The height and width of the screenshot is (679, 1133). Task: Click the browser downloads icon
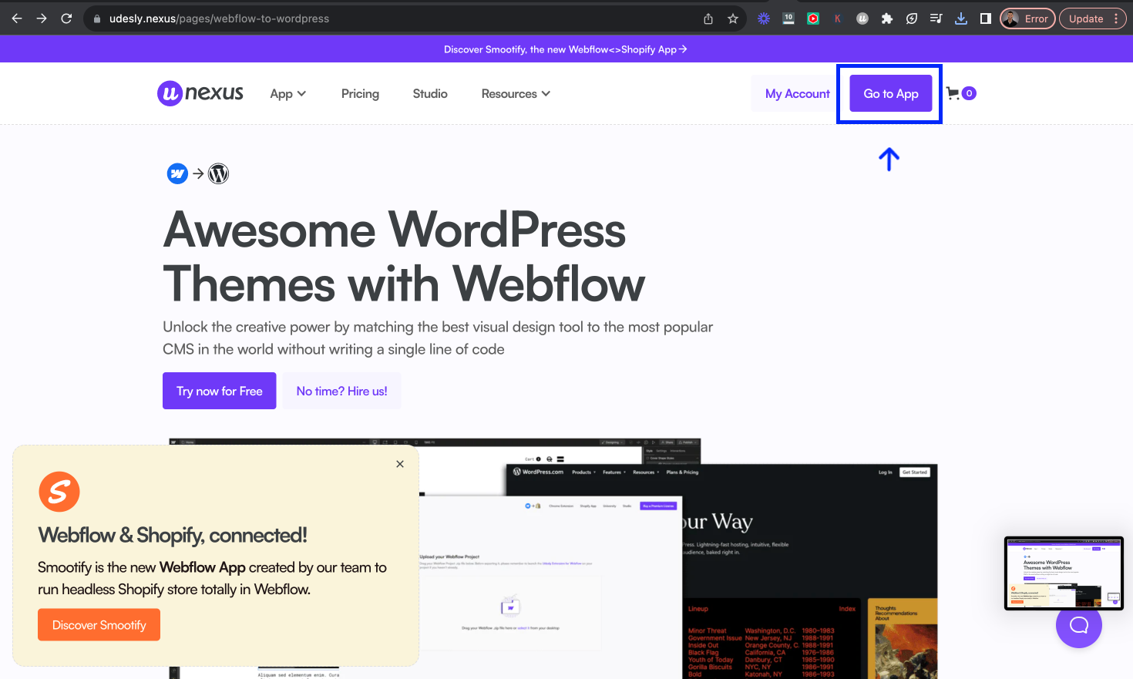pos(961,18)
